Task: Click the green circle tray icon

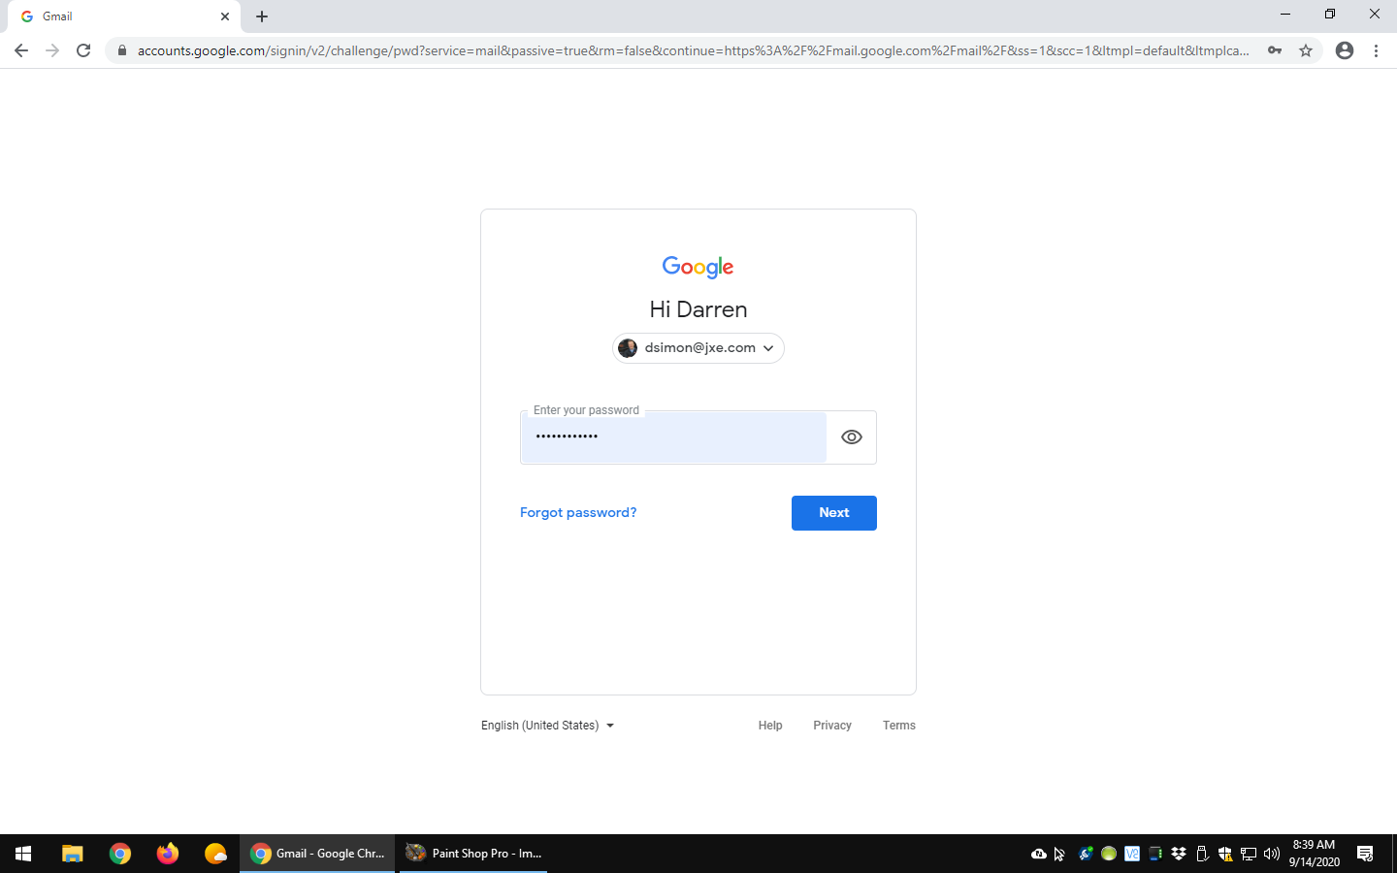Action: point(1109,854)
